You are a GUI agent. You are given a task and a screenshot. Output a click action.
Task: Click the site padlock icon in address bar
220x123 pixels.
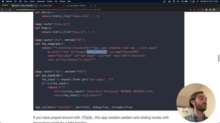click(x=14, y=10)
